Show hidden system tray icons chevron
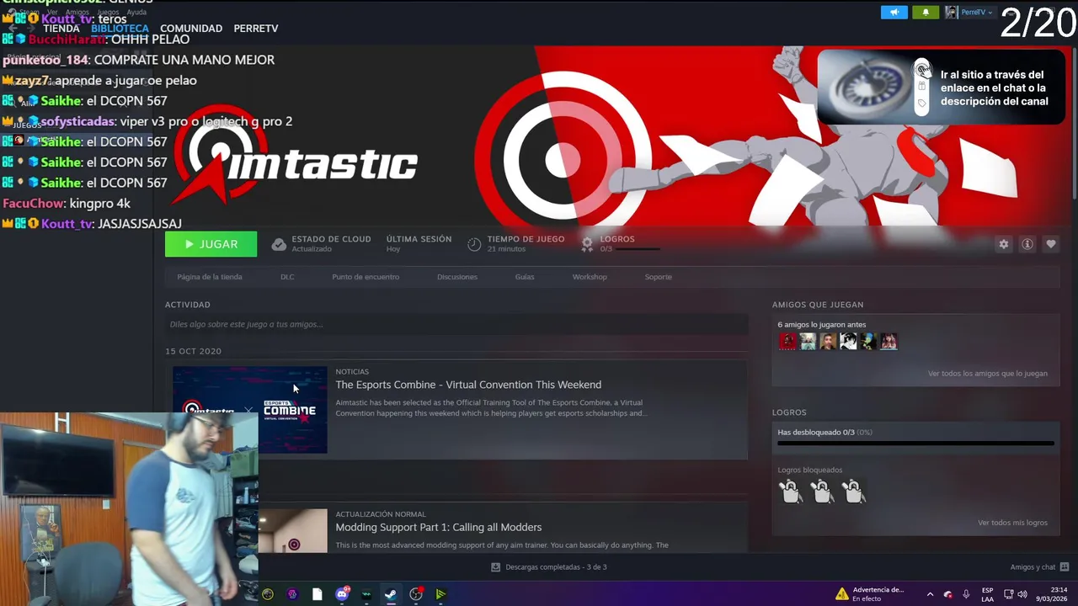The width and height of the screenshot is (1078, 606). click(x=930, y=594)
